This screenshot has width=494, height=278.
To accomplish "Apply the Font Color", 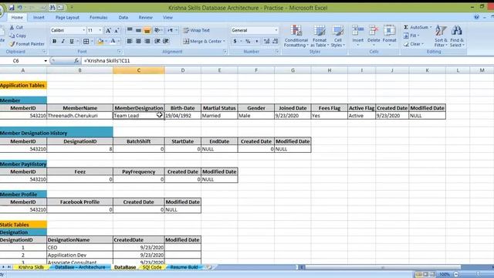I will pyautogui.click(x=113, y=41).
